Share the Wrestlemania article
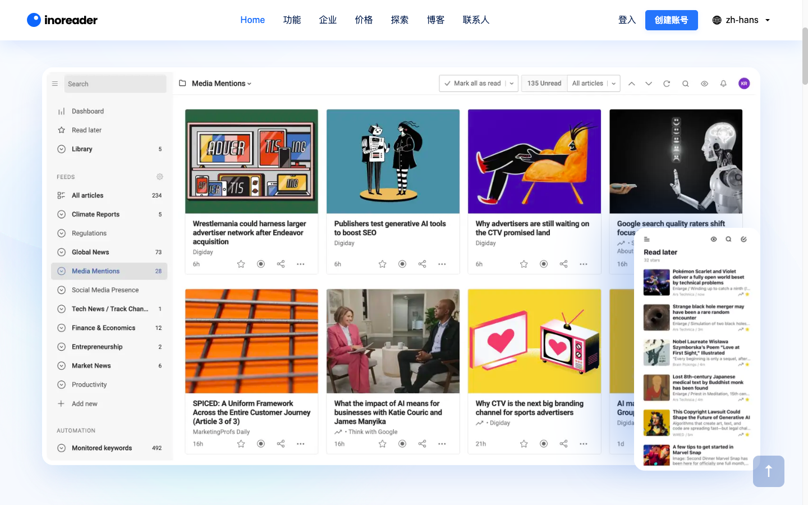Image resolution: width=808 pixels, height=505 pixels. 281,264
